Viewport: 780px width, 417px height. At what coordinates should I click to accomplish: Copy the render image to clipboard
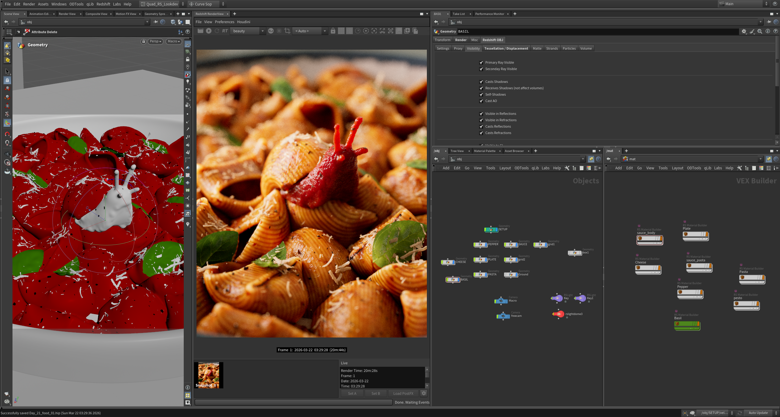point(415,31)
